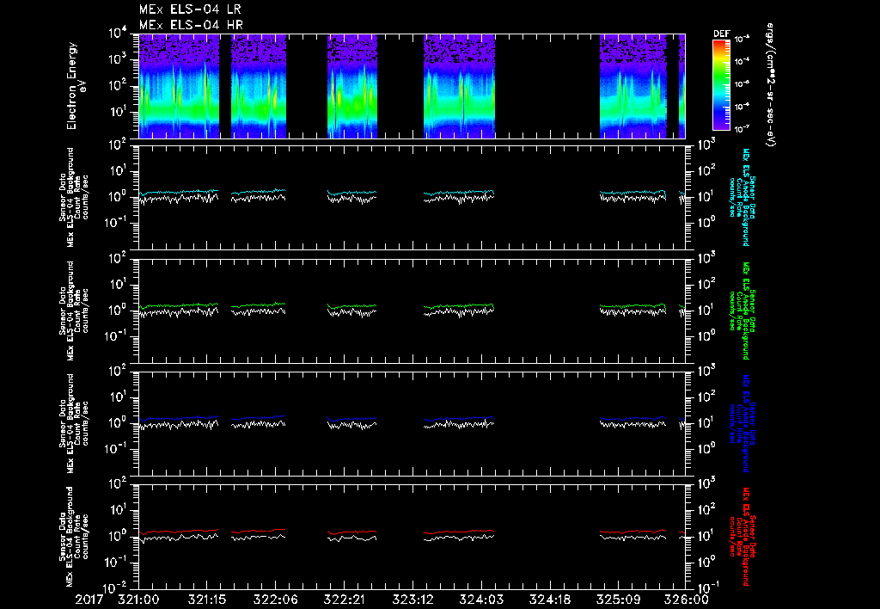Select the 'DEF' label above the color bar
The width and height of the screenshot is (880, 609).
[721, 34]
